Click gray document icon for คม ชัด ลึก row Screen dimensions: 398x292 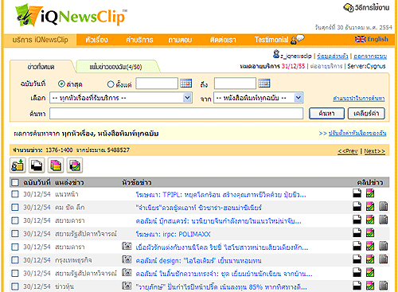384,206
